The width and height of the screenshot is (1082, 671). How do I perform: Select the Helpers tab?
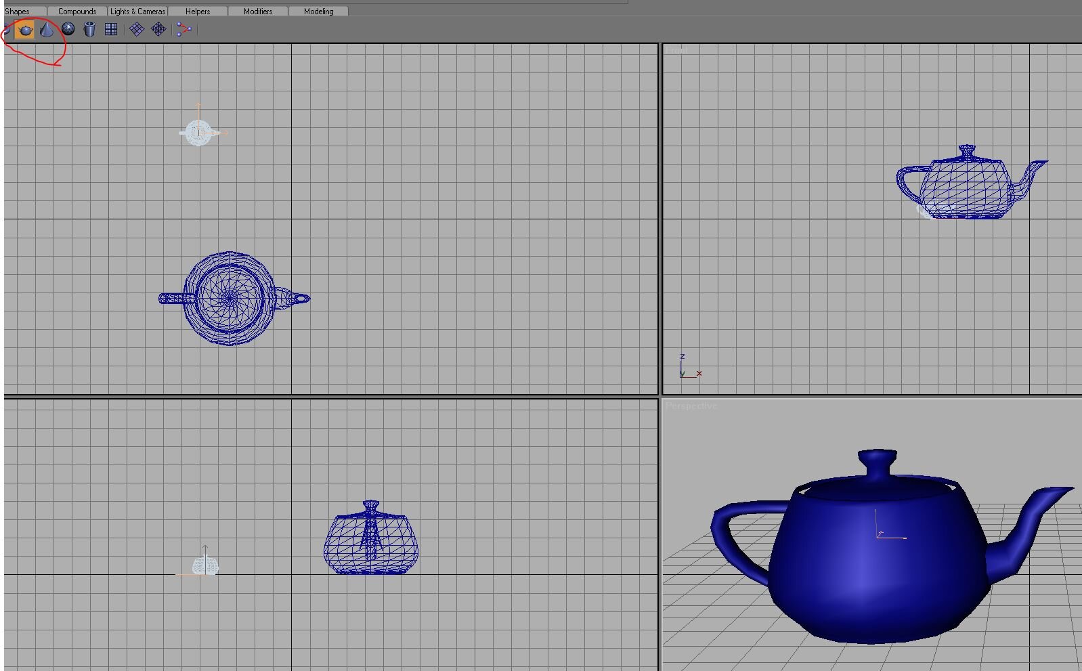pyautogui.click(x=198, y=11)
